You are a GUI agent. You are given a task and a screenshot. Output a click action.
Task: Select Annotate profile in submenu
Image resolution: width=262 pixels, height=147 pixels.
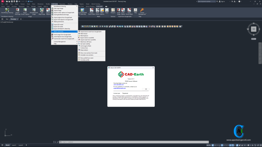pyautogui.click(x=91, y=60)
